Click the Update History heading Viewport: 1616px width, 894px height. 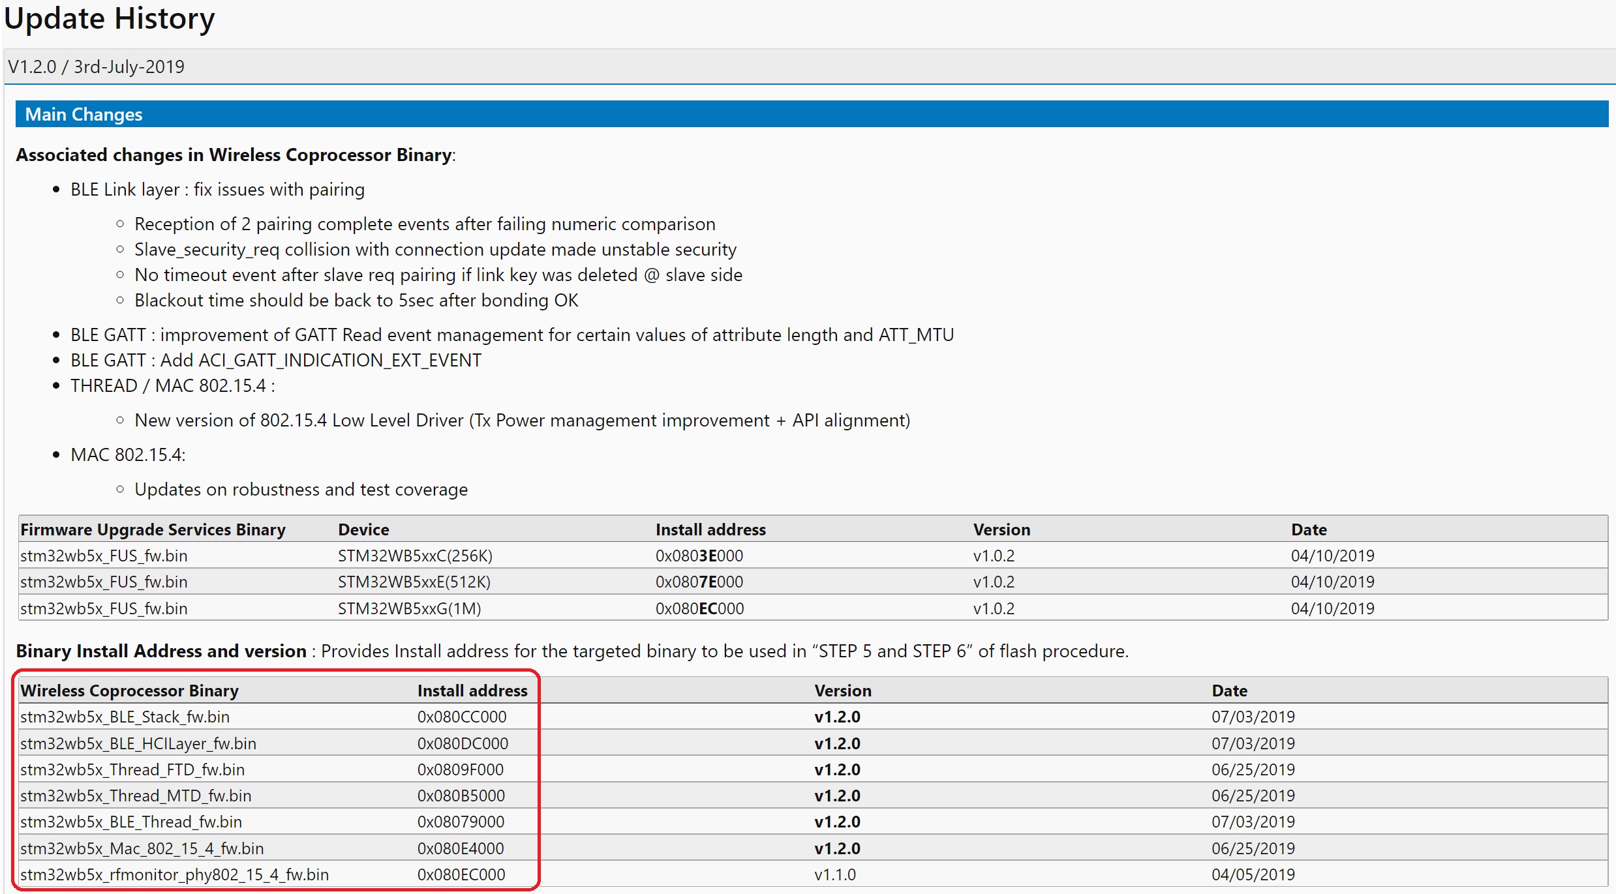pos(110,19)
